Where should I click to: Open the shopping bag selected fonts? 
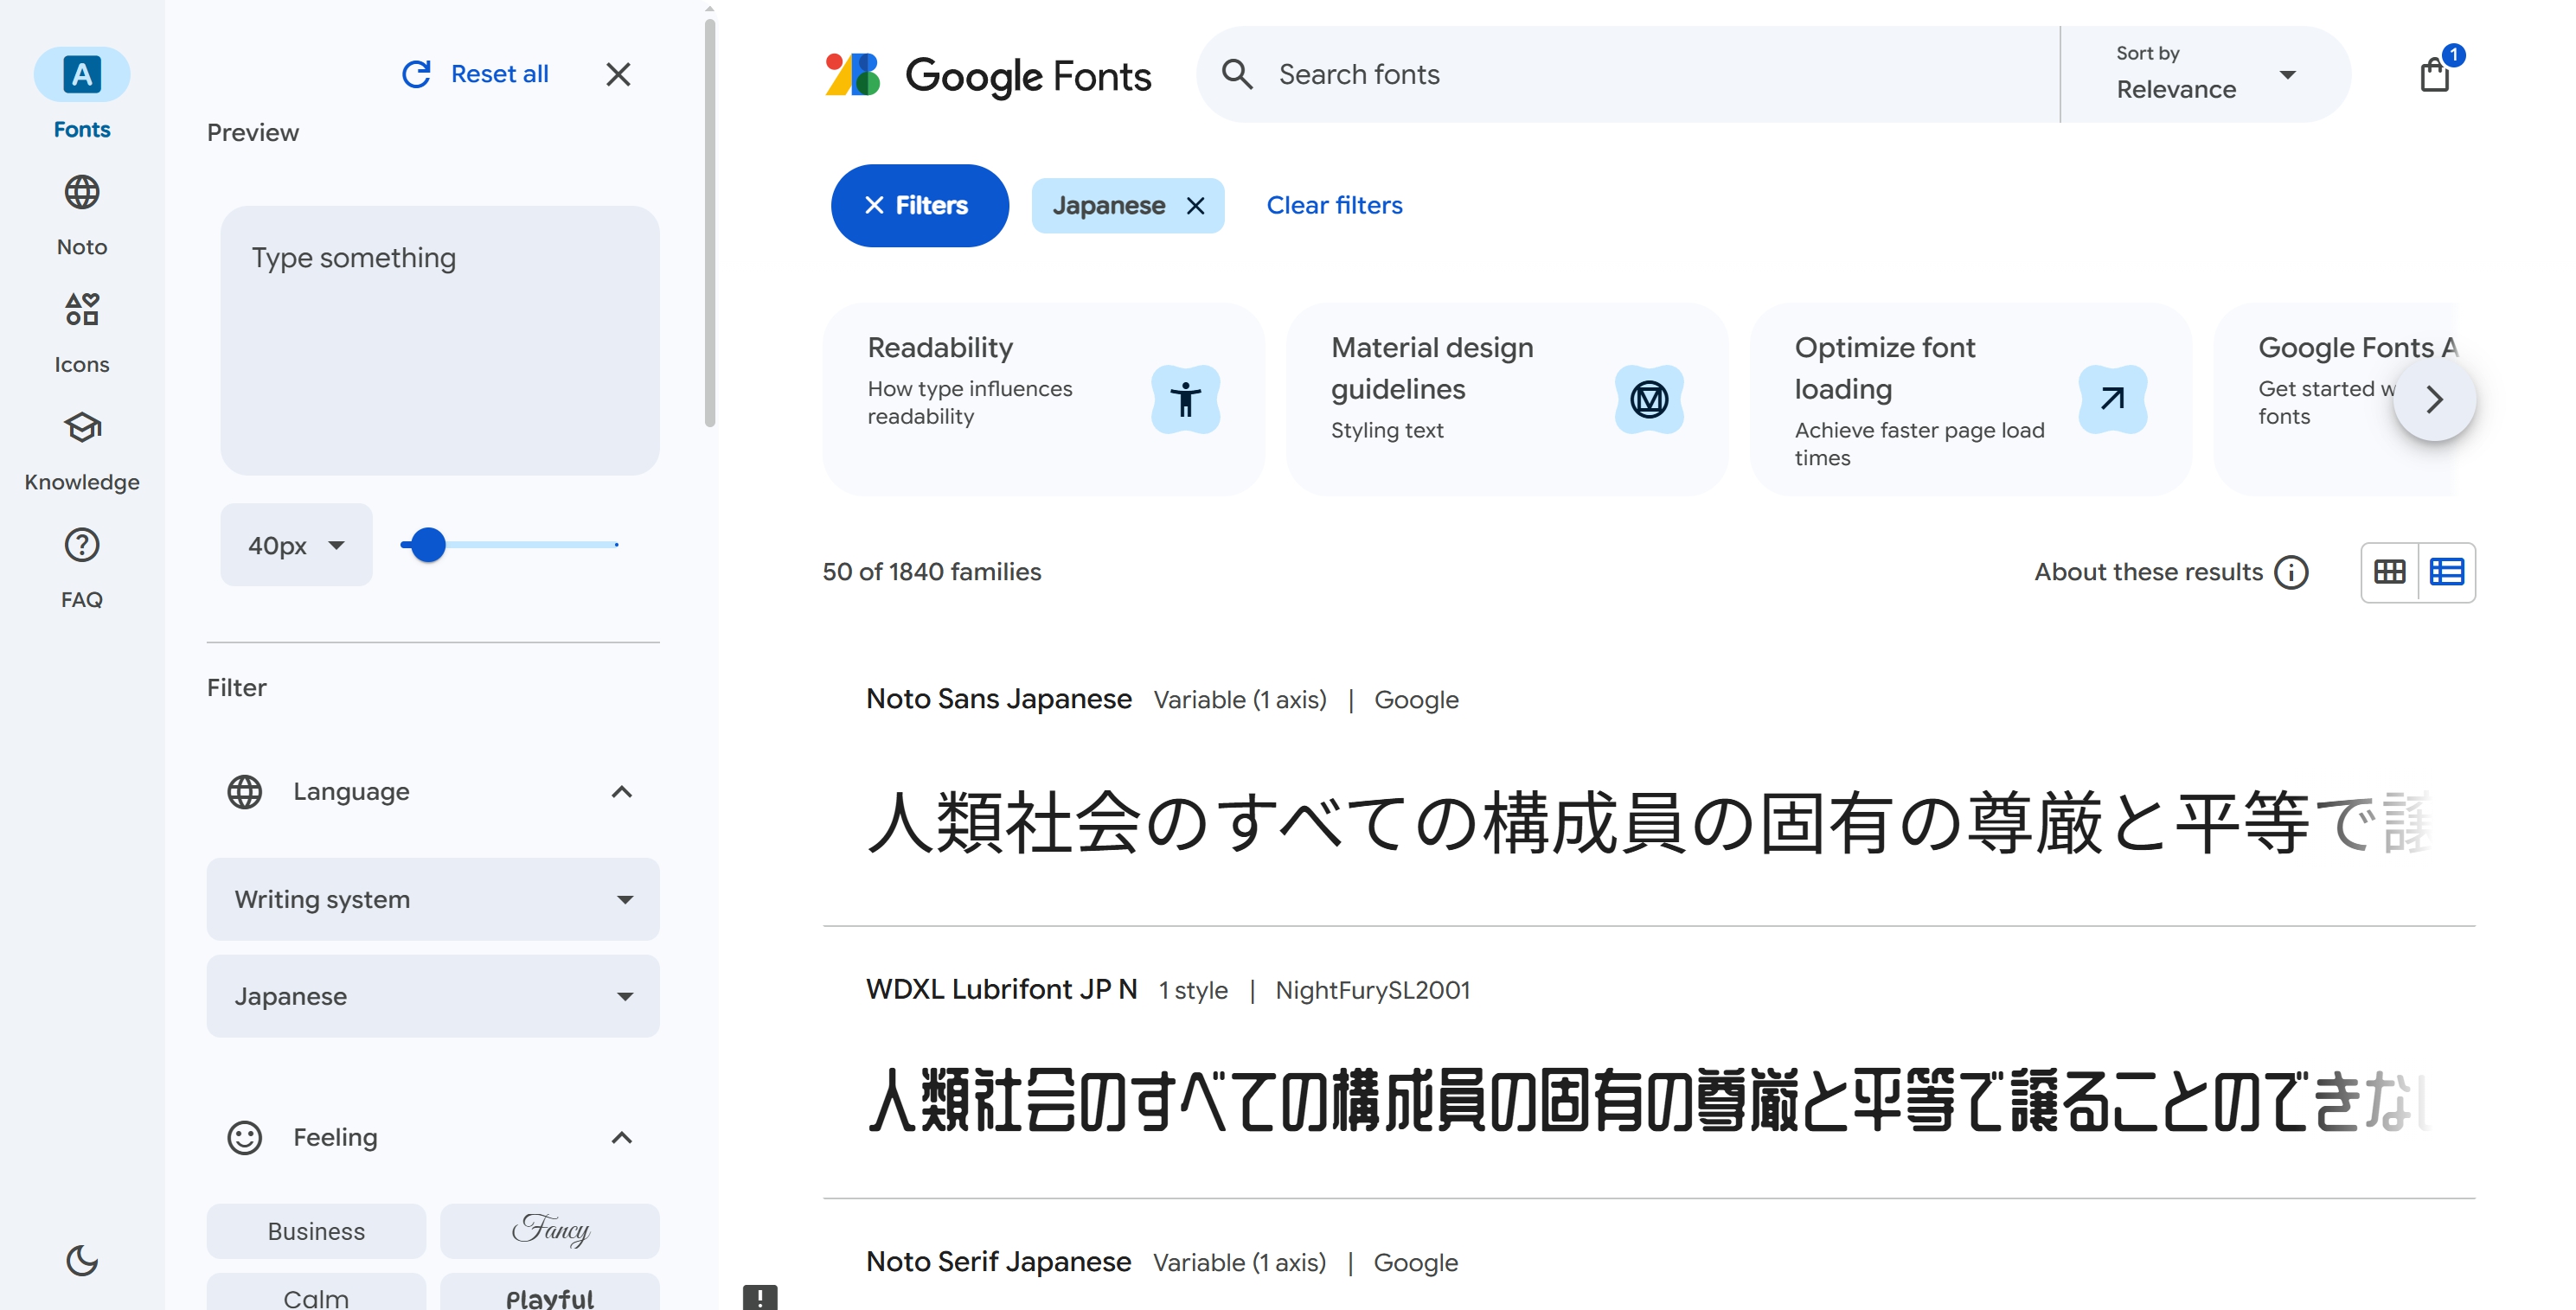click(x=2435, y=74)
